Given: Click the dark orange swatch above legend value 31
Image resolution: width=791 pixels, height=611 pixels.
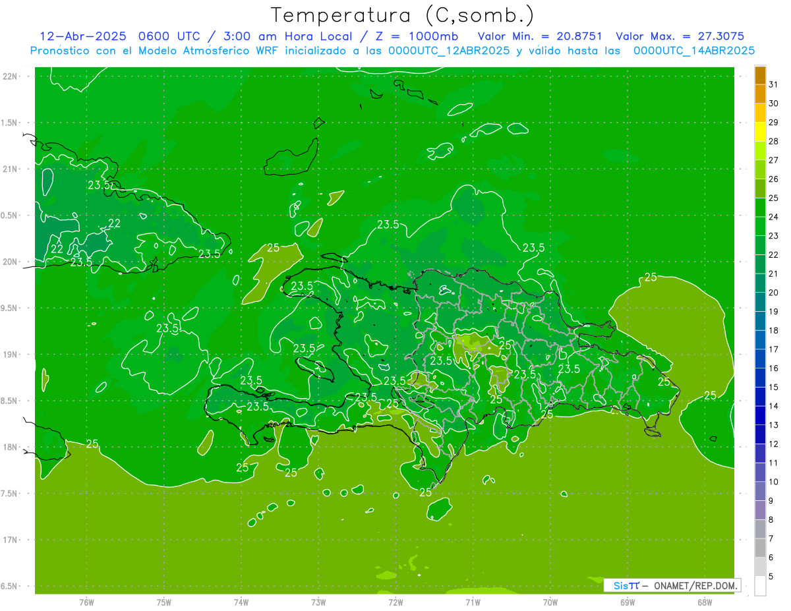Looking at the screenshot, I should click(760, 76).
